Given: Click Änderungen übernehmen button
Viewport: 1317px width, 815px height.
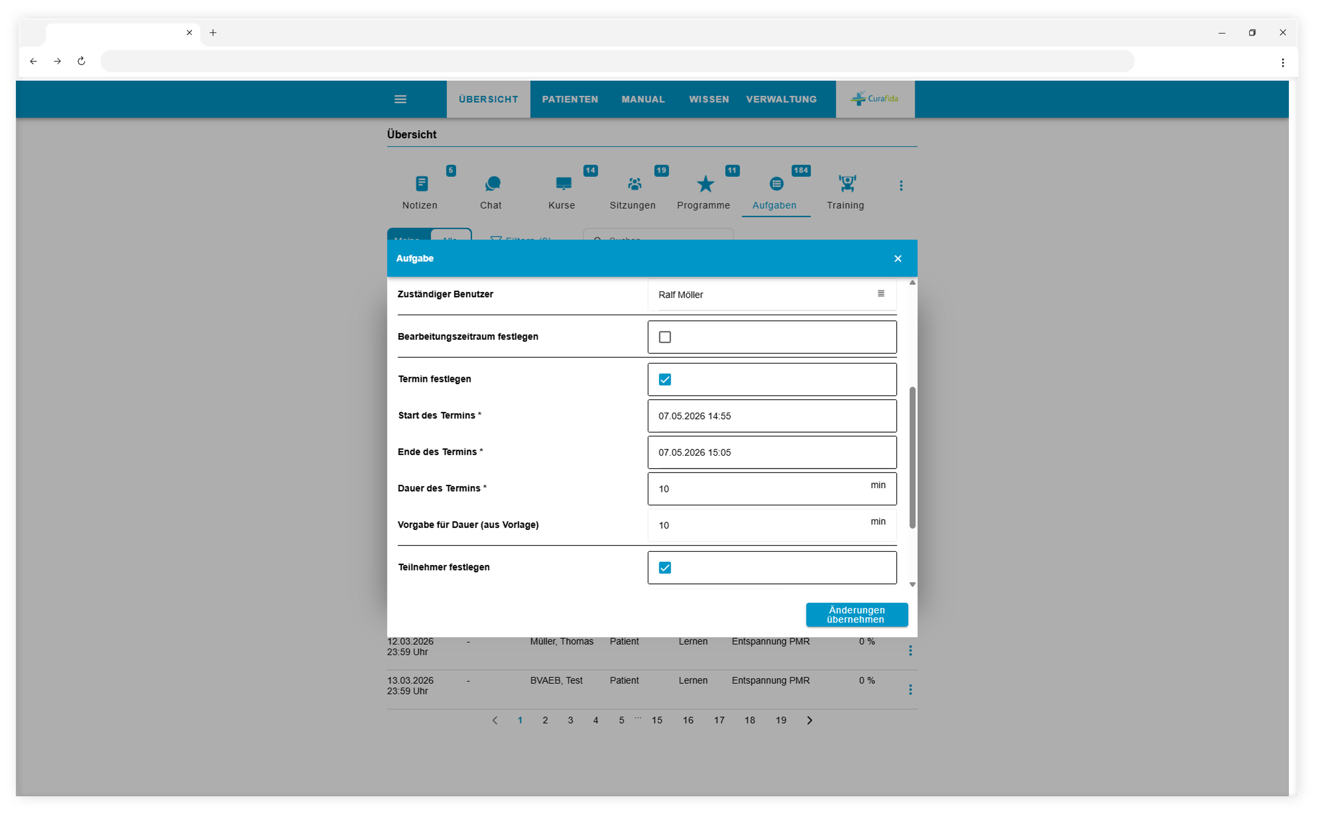Looking at the screenshot, I should [x=856, y=615].
